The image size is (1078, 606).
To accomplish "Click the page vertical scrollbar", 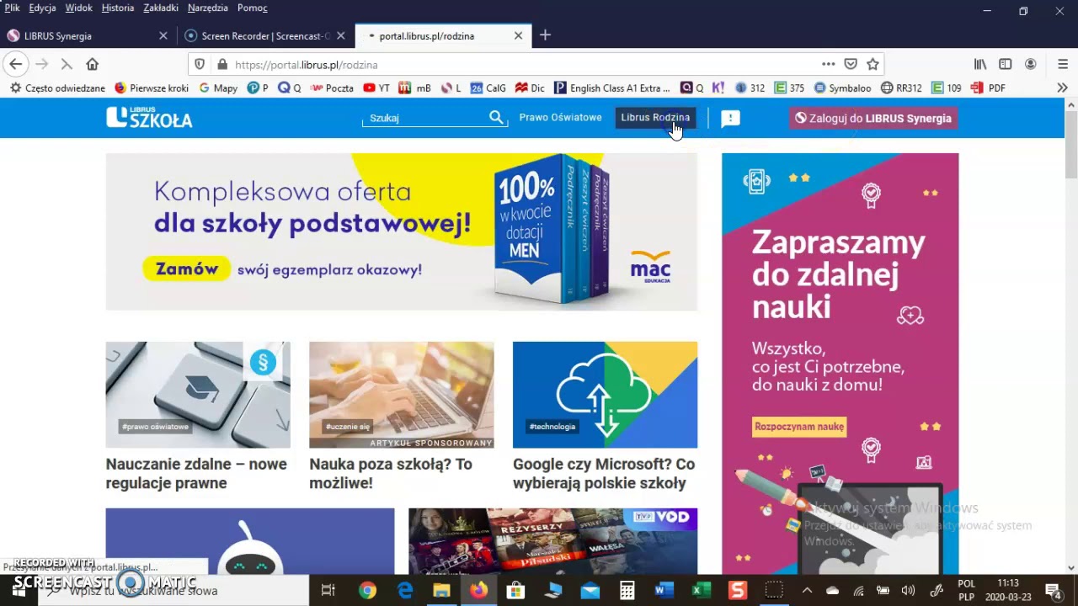I will (1070, 143).
